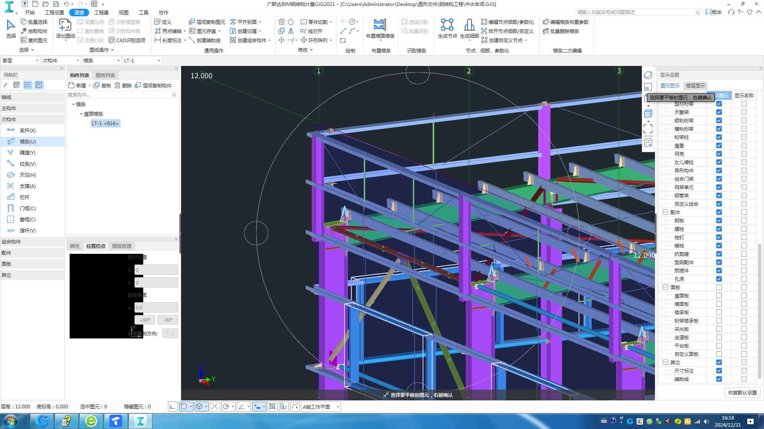Click the 添加图纸 icon
The width and height of the screenshot is (764, 429).
pos(65,29)
